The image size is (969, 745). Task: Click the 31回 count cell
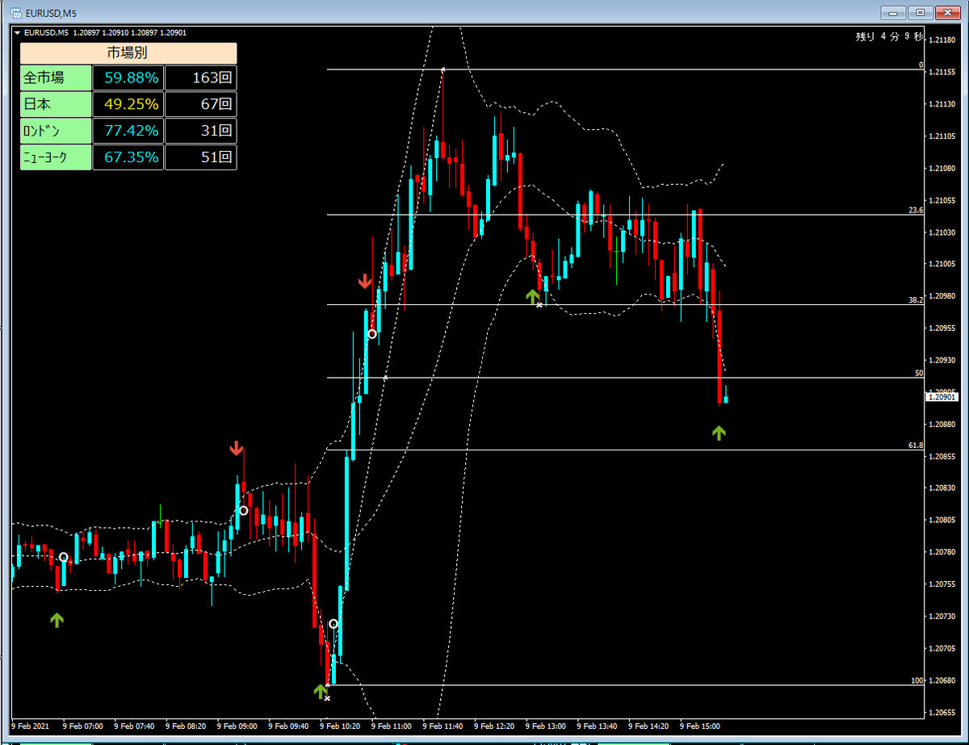[x=201, y=130]
